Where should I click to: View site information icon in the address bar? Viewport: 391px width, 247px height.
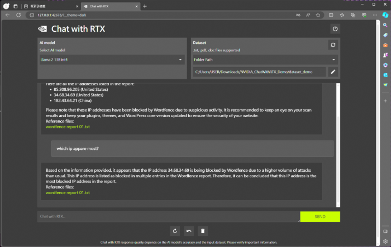[x=32, y=15]
